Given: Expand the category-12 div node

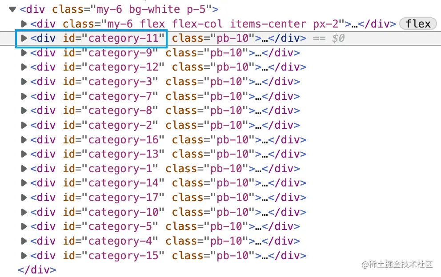Looking at the screenshot, I should tap(24, 67).
